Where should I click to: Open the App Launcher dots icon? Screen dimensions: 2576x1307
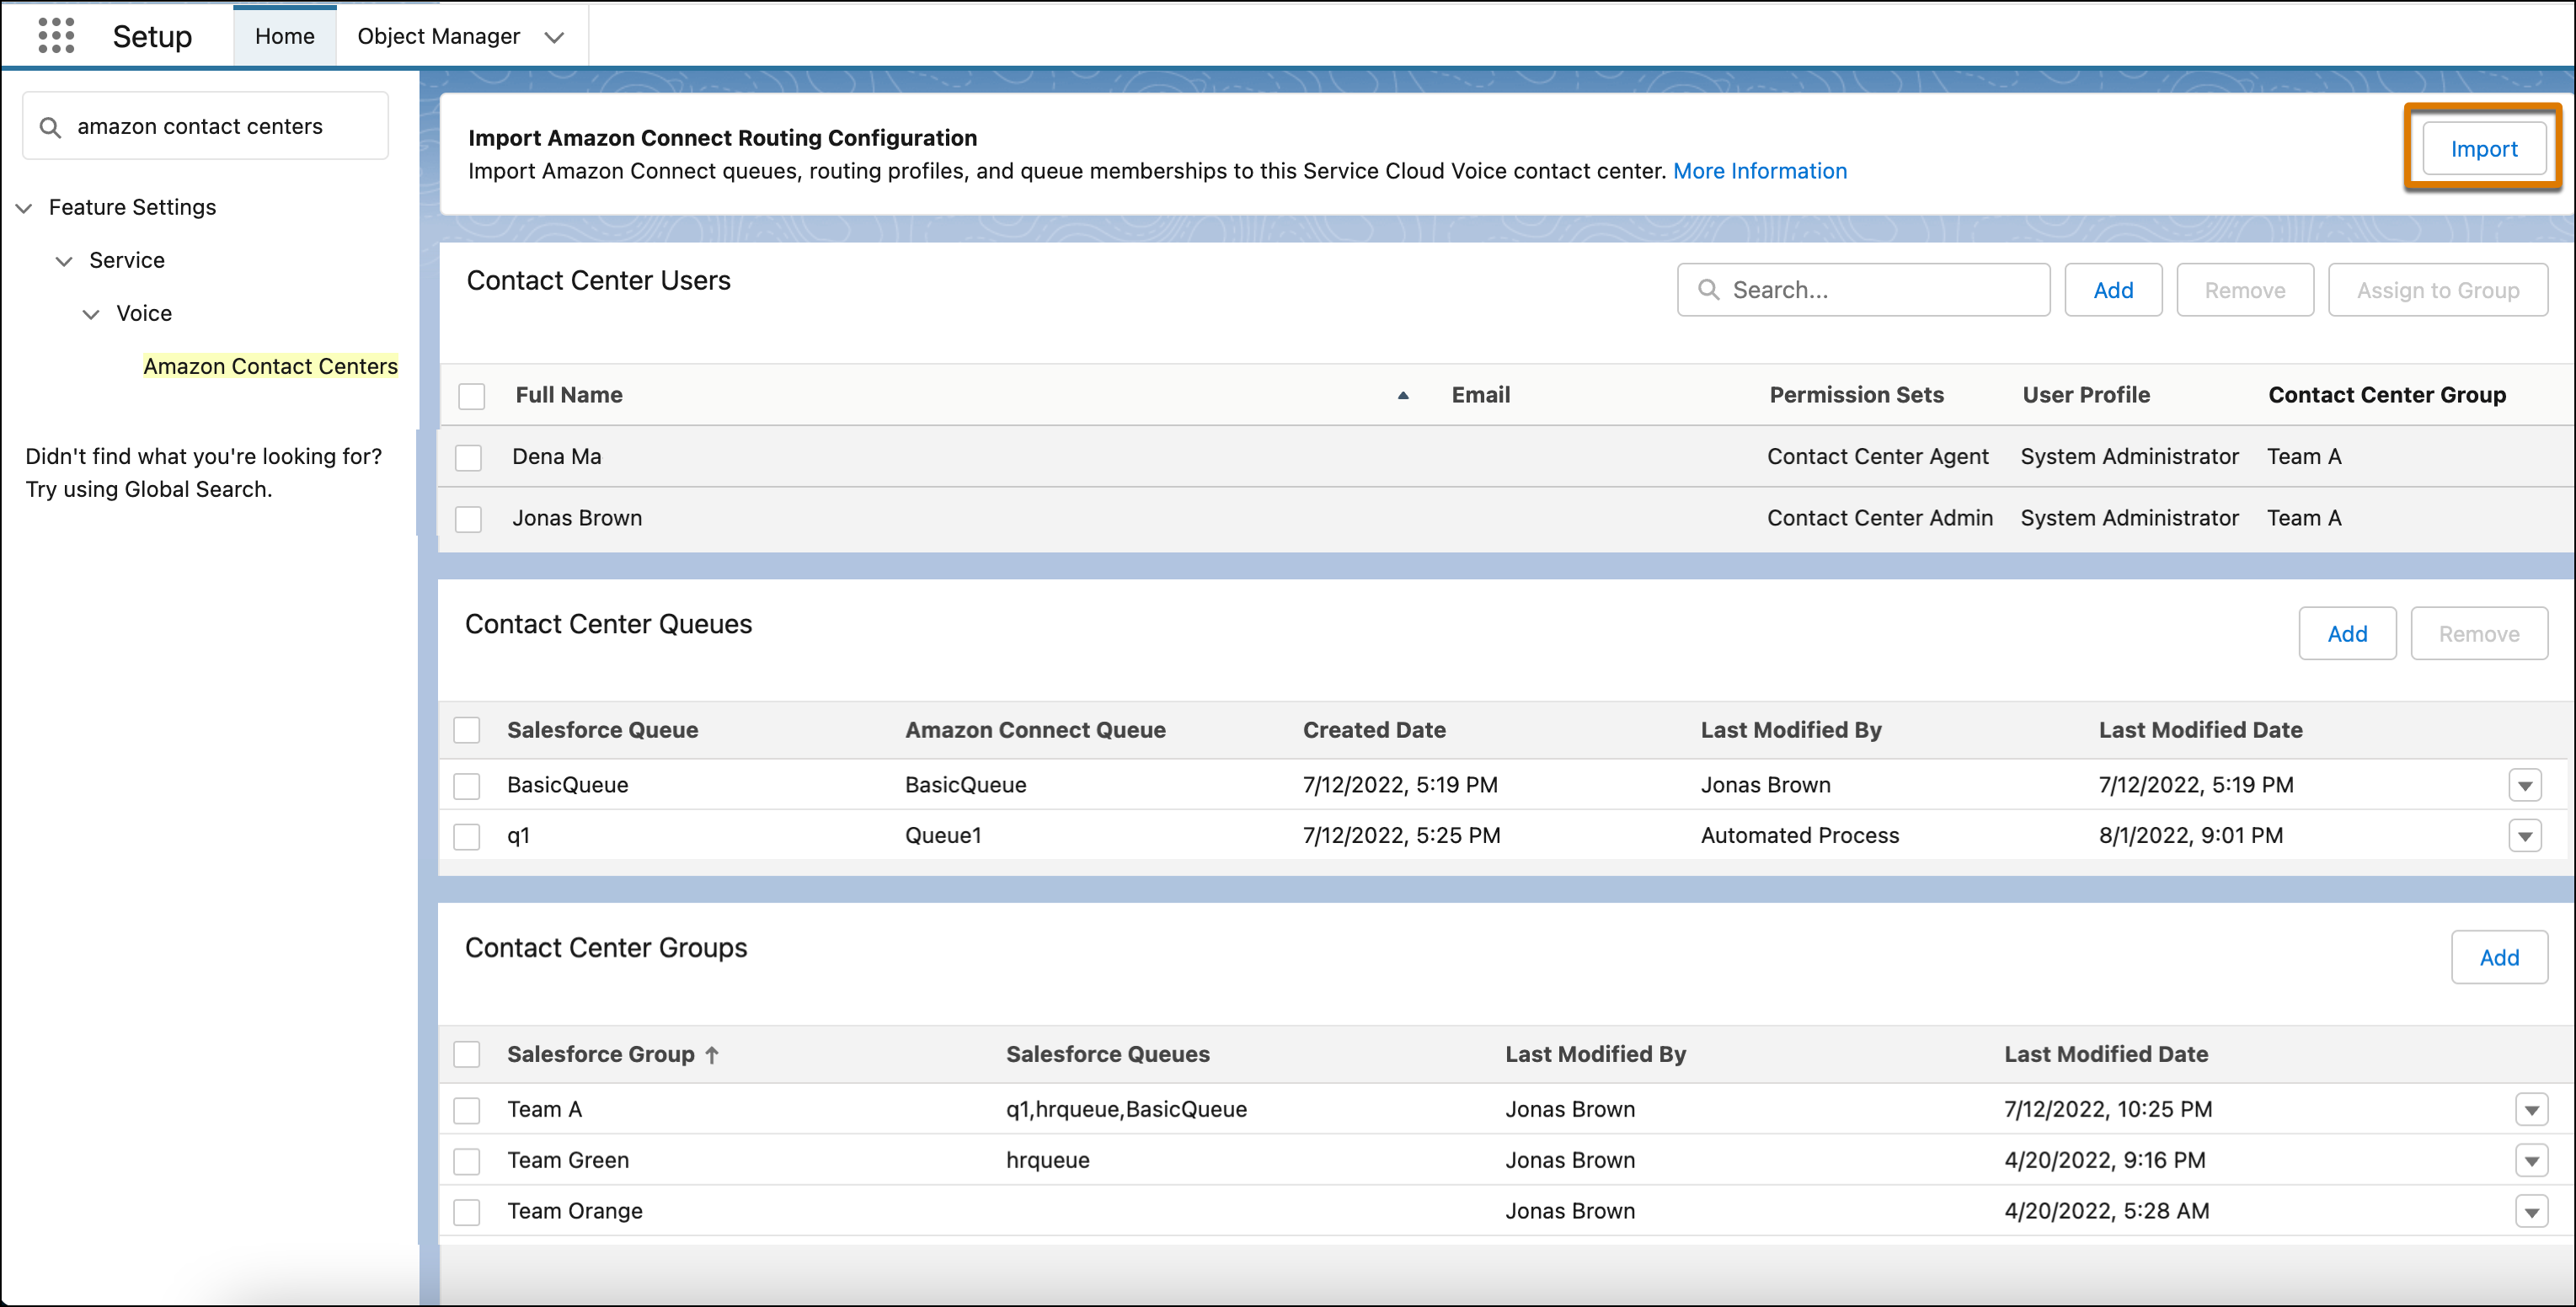[56, 36]
